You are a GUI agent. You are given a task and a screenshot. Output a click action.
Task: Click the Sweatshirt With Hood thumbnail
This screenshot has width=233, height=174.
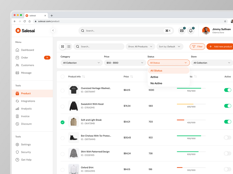tap(74, 106)
